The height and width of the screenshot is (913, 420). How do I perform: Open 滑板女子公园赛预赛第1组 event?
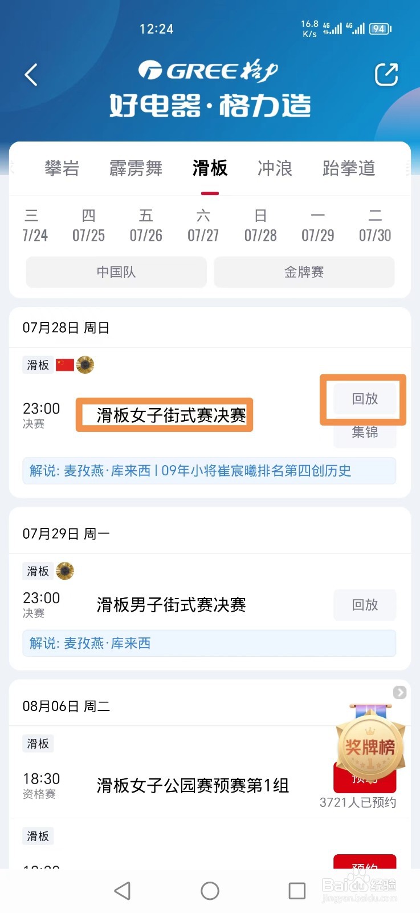pos(193,786)
